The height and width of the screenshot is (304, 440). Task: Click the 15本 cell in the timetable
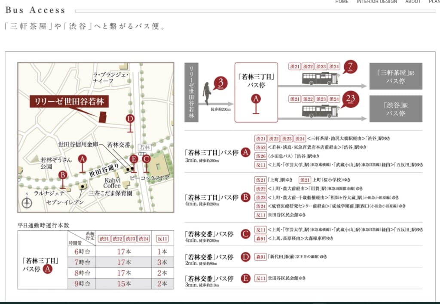click(124, 284)
